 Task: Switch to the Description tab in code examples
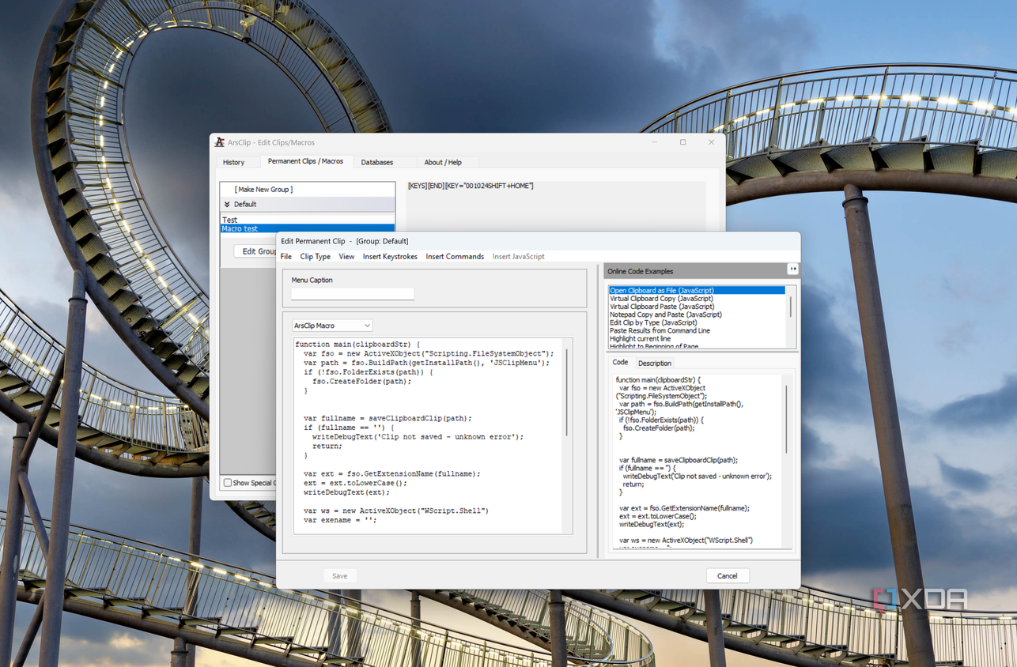pos(655,364)
